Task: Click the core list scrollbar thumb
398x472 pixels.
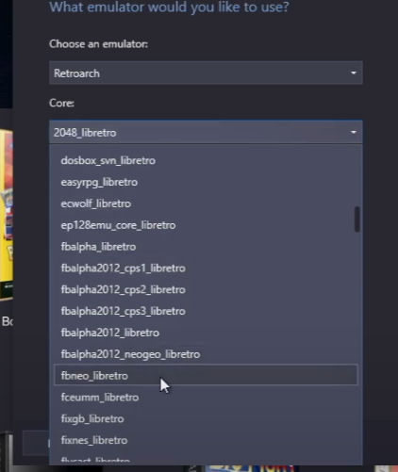Action: coord(357,219)
